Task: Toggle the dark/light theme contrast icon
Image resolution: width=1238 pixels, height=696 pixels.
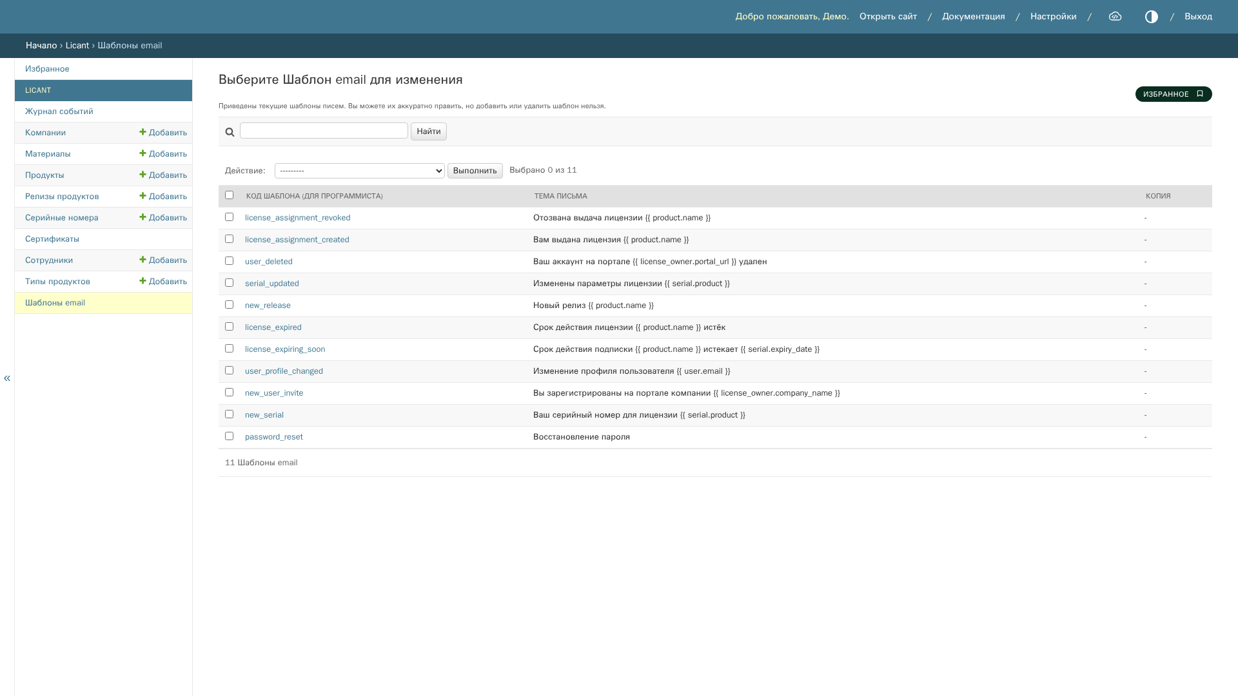Action: pos(1151,17)
